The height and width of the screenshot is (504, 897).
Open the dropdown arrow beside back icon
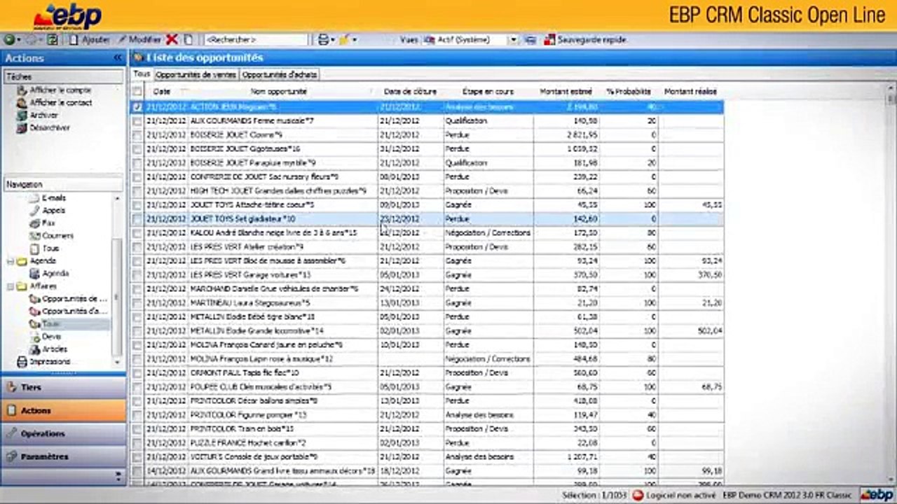coord(18,40)
